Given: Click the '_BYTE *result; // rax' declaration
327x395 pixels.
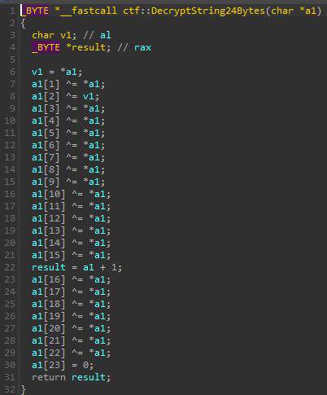Looking at the screenshot, I should click(91, 47).
